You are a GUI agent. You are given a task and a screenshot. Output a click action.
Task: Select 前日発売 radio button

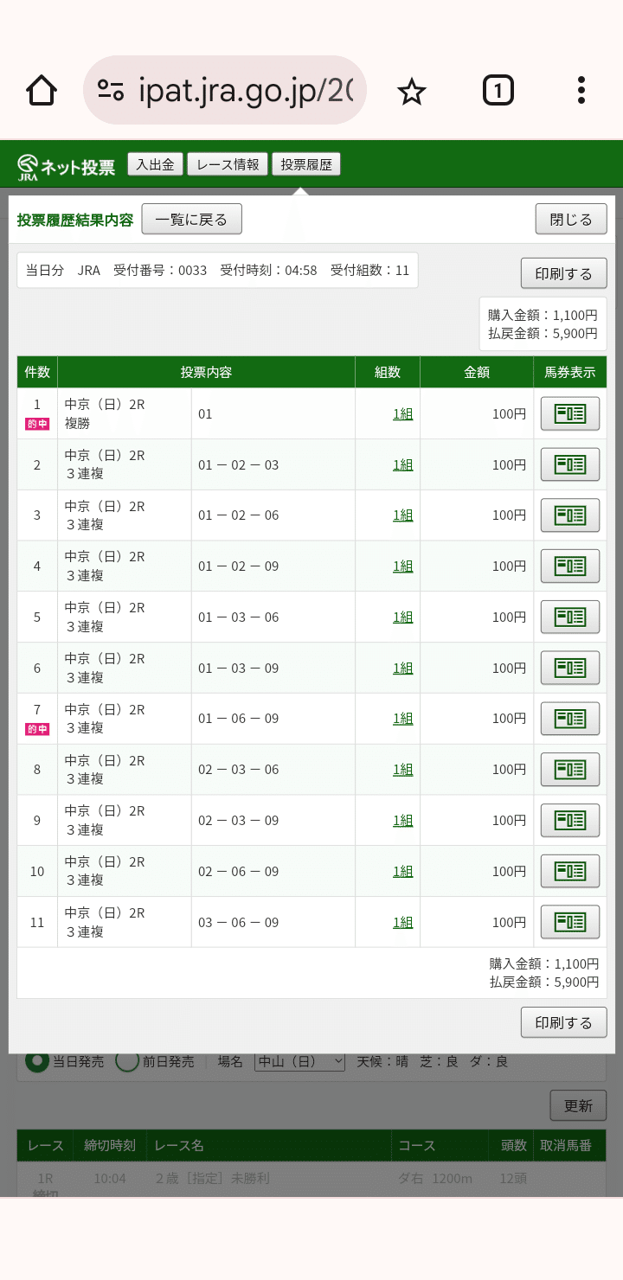click(127, 1061)
